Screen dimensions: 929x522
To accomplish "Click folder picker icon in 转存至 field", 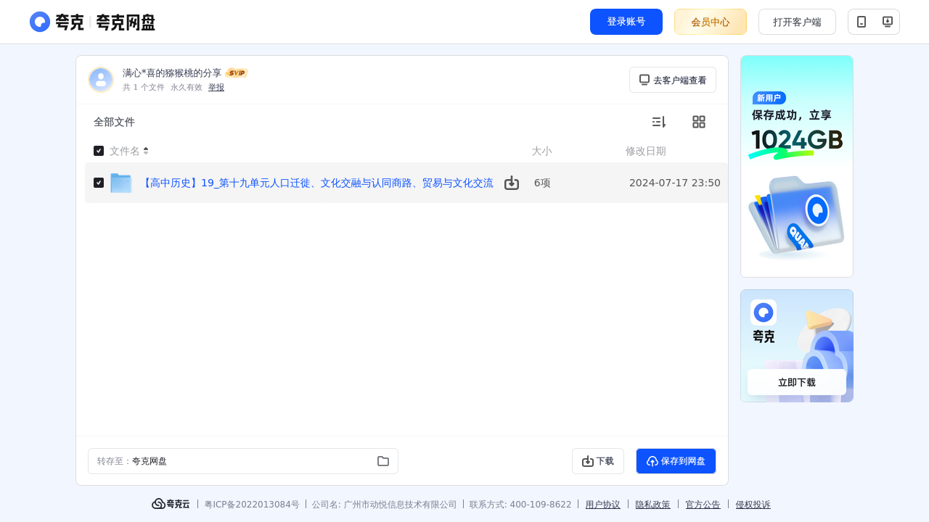I will click(x=383, y=461).
